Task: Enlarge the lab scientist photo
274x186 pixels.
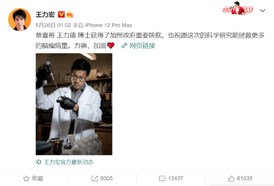Action: (x=74, y=104)
